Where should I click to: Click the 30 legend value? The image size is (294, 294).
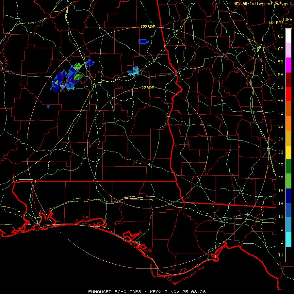tap(281, 152)
